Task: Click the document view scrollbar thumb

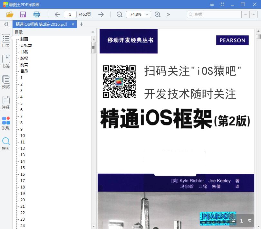Action: click(x=258, y=36)
